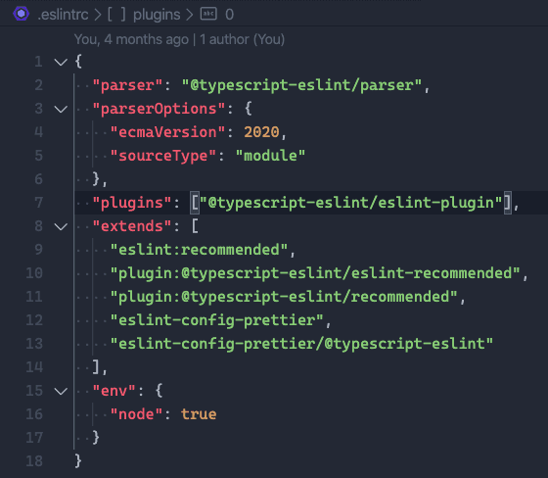Collapse the env block at line 15
548x478 pixels.
pyautogui.click(x=61, y=391)
